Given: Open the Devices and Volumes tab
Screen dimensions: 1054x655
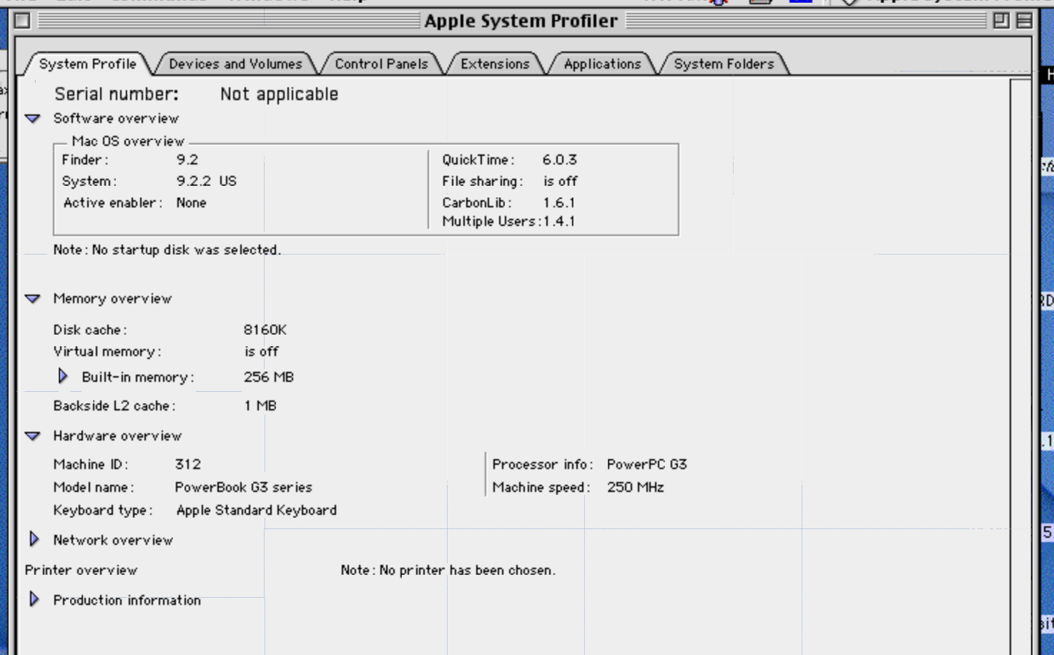Looking at the screenshot, I should (x=235, y=64).
